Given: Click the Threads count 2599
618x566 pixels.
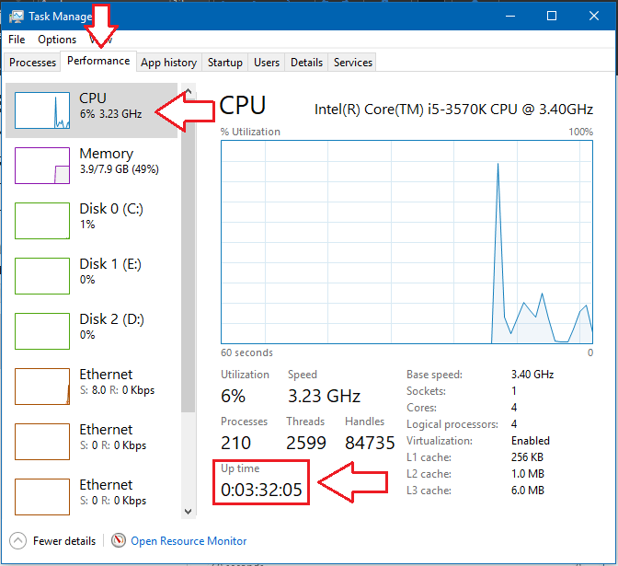Looking at the screenshot, I should coord(306,443).
